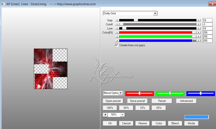Open the Dotty Grid style dropdown
The image size is (216, 129).
click(155, 13)
